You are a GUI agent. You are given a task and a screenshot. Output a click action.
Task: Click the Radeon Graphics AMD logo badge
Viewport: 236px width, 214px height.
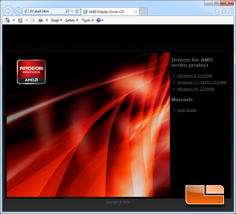point(31,72)
